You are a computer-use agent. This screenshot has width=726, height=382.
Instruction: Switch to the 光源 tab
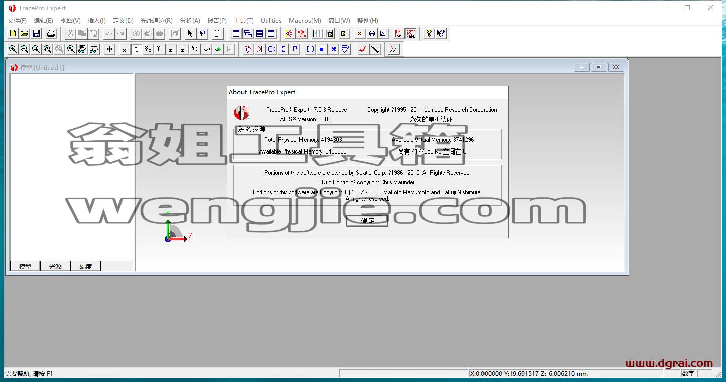point(55,266)
